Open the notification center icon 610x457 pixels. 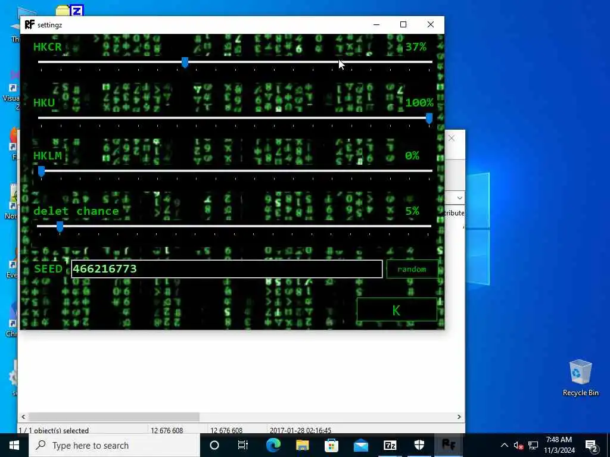[x=592, y=445]
